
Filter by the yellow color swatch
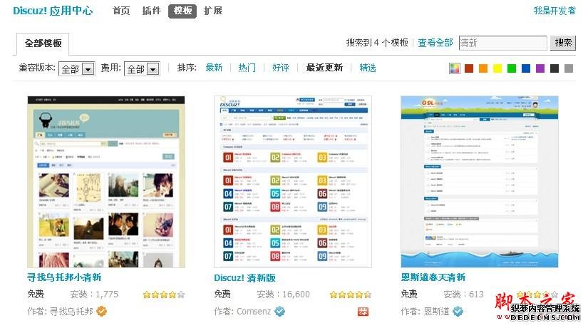(497, 68)
